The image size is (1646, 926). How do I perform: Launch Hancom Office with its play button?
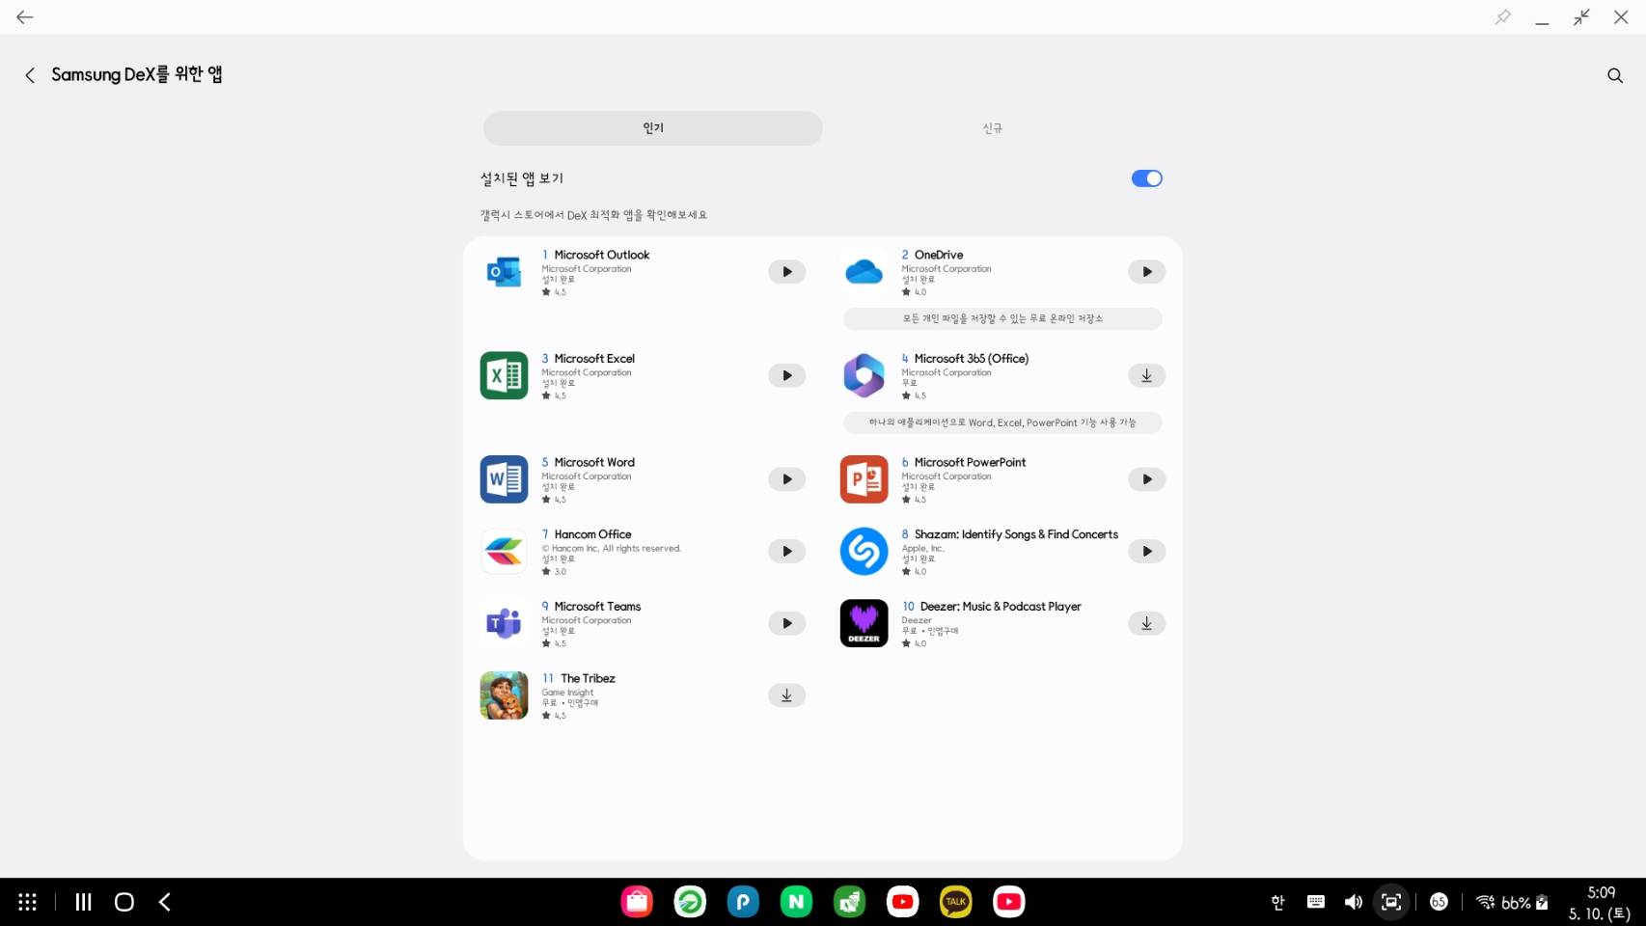pyautogui.click(x=786, y=552)
